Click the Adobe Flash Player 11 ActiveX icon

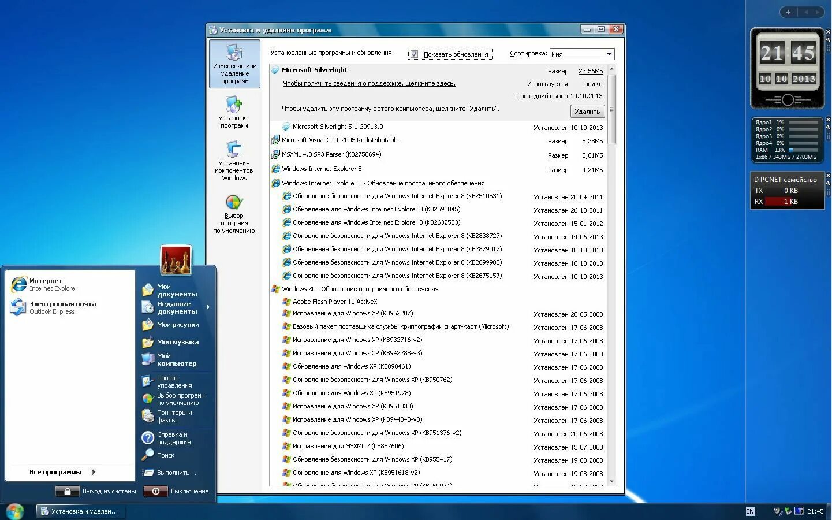click(x=286, y=302)
